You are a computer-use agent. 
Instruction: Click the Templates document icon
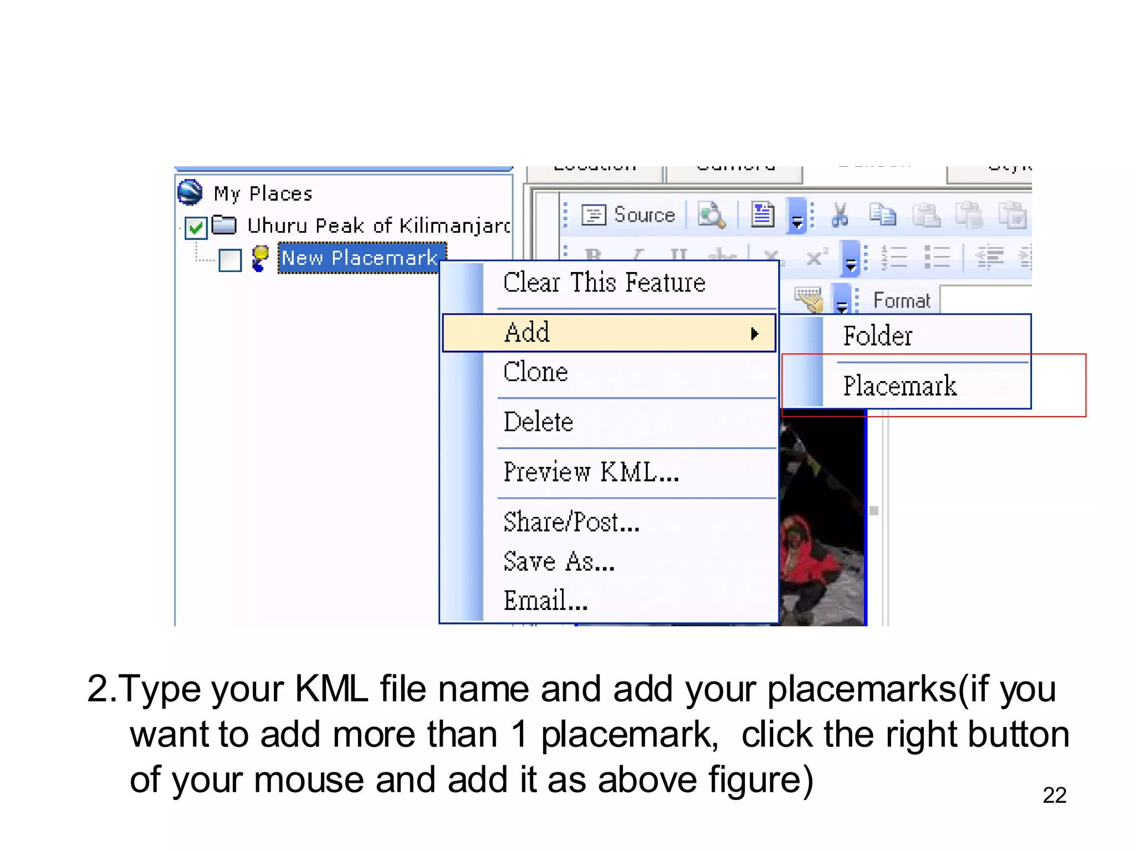[763, 214]
